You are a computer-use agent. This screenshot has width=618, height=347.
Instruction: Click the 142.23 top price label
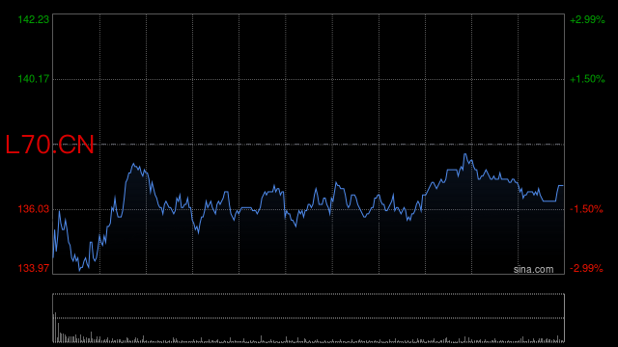[x=34, y=19]
